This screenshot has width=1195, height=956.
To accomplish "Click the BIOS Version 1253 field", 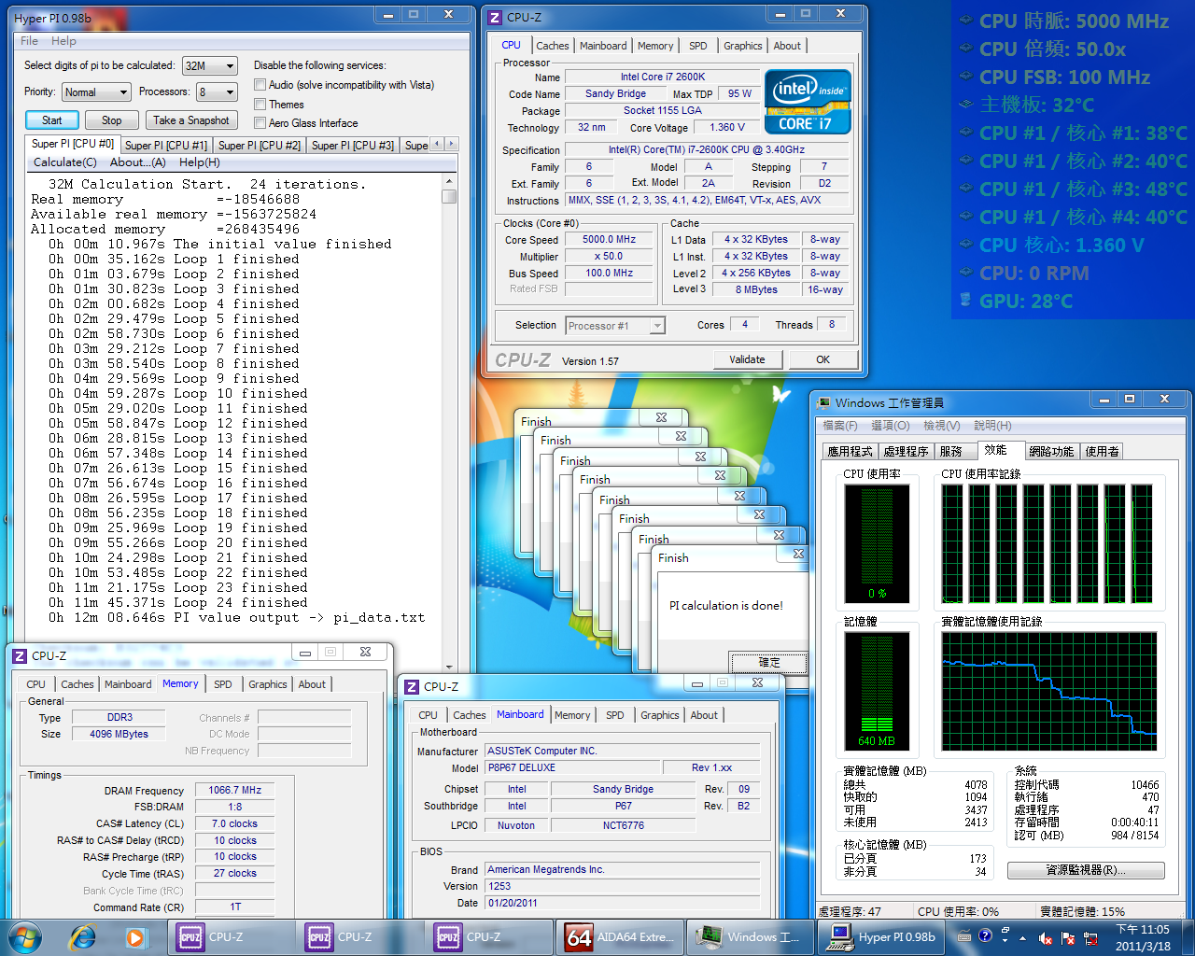I will coord(622,886).
